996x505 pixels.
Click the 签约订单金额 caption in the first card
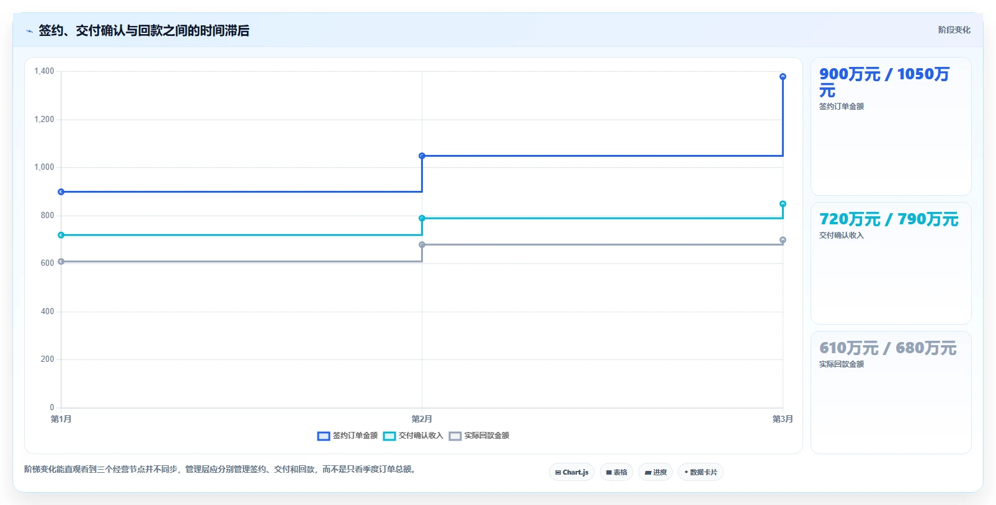[842, 107]
